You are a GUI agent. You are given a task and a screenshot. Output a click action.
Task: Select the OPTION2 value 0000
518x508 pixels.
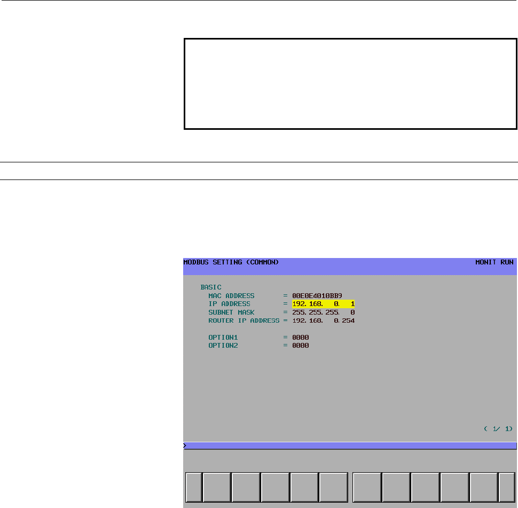300,346
